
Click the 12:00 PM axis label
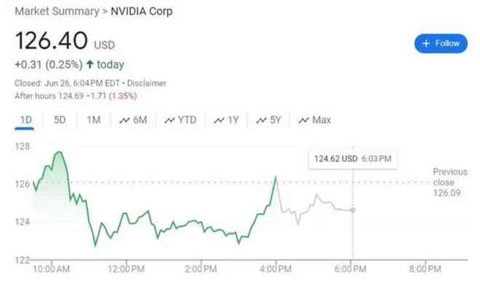[x=126, y=269]
